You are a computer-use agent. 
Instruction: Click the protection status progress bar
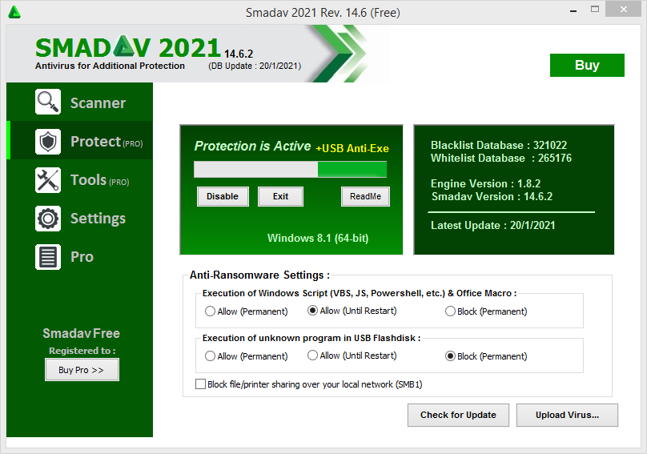coord(290,169)
